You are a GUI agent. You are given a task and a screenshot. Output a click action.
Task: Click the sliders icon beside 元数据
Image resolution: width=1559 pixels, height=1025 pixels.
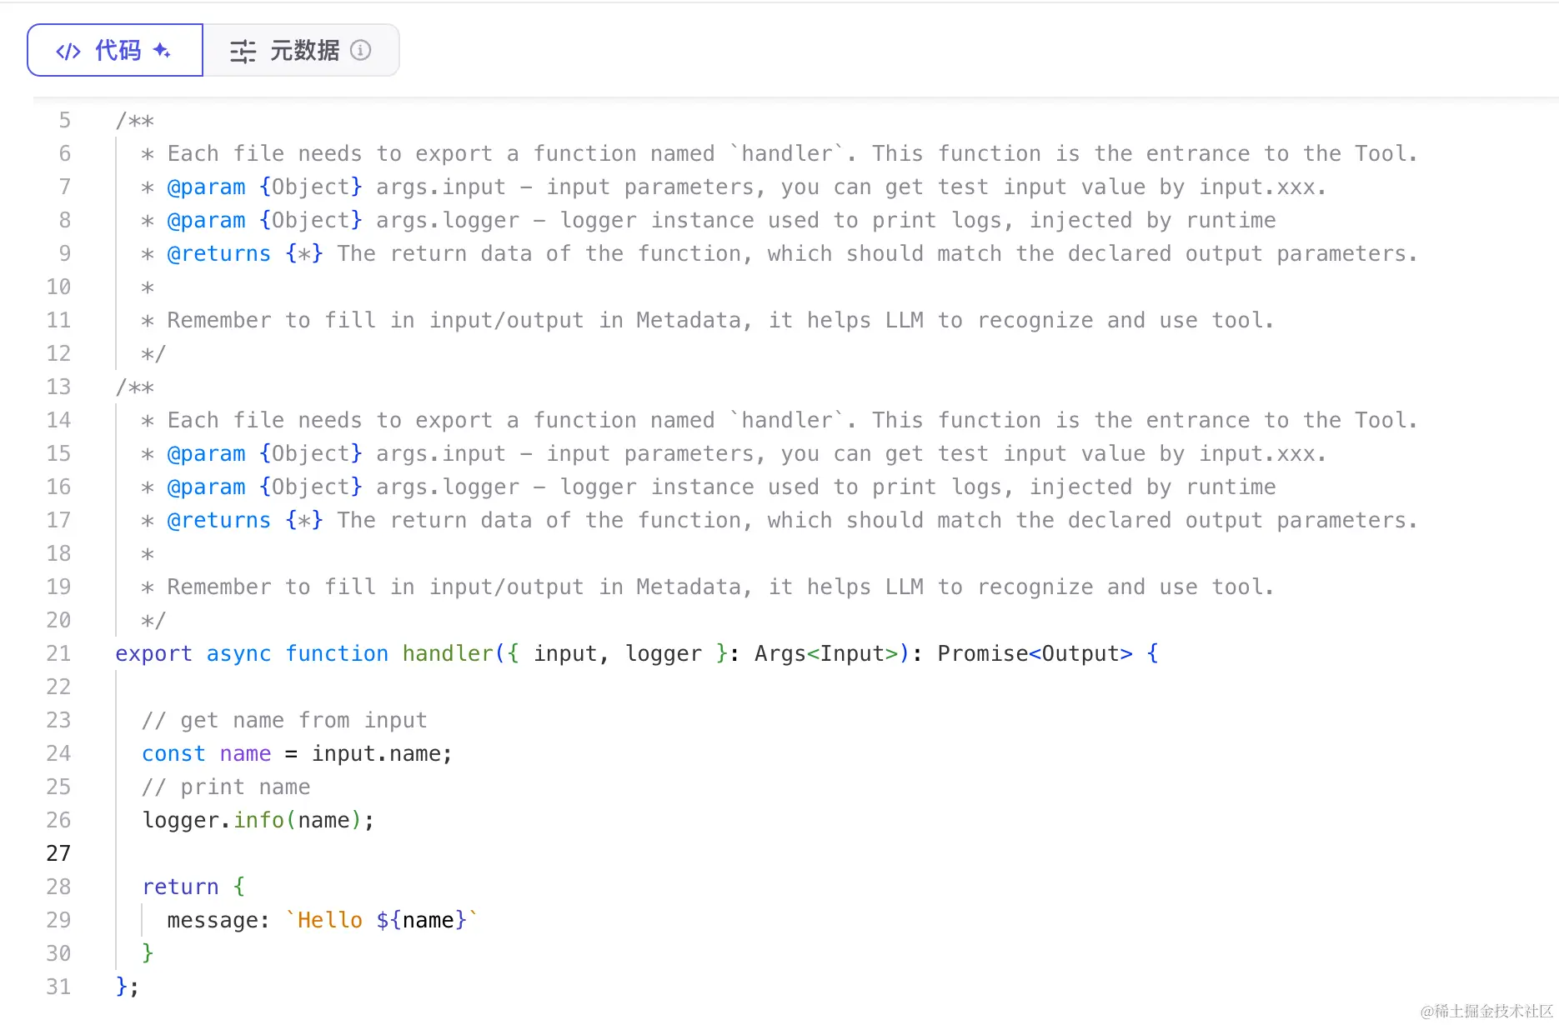243,52
